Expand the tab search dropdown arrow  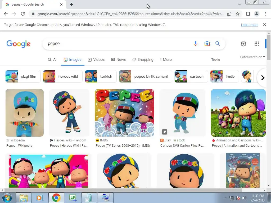[x=239, y=4]
